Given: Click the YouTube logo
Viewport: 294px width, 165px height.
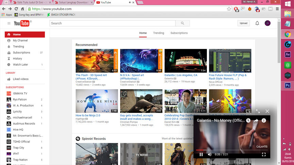Looking at the screenshot, I should coord(21,23).
